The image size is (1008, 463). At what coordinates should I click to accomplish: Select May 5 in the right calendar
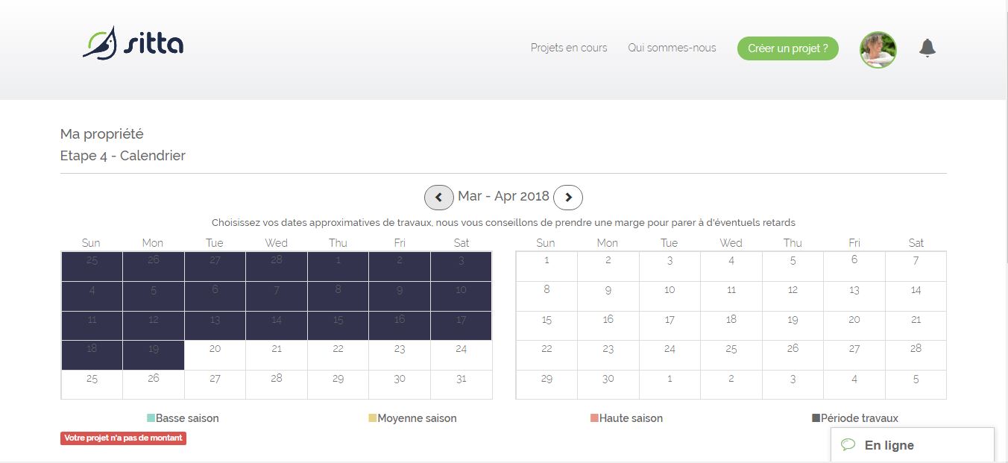pos(916,385)
